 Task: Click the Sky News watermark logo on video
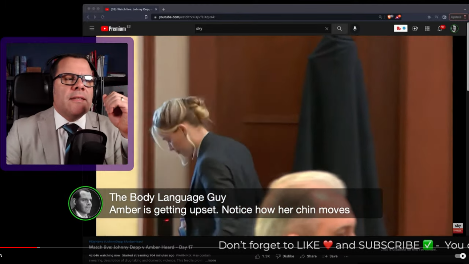click(458, 228)
